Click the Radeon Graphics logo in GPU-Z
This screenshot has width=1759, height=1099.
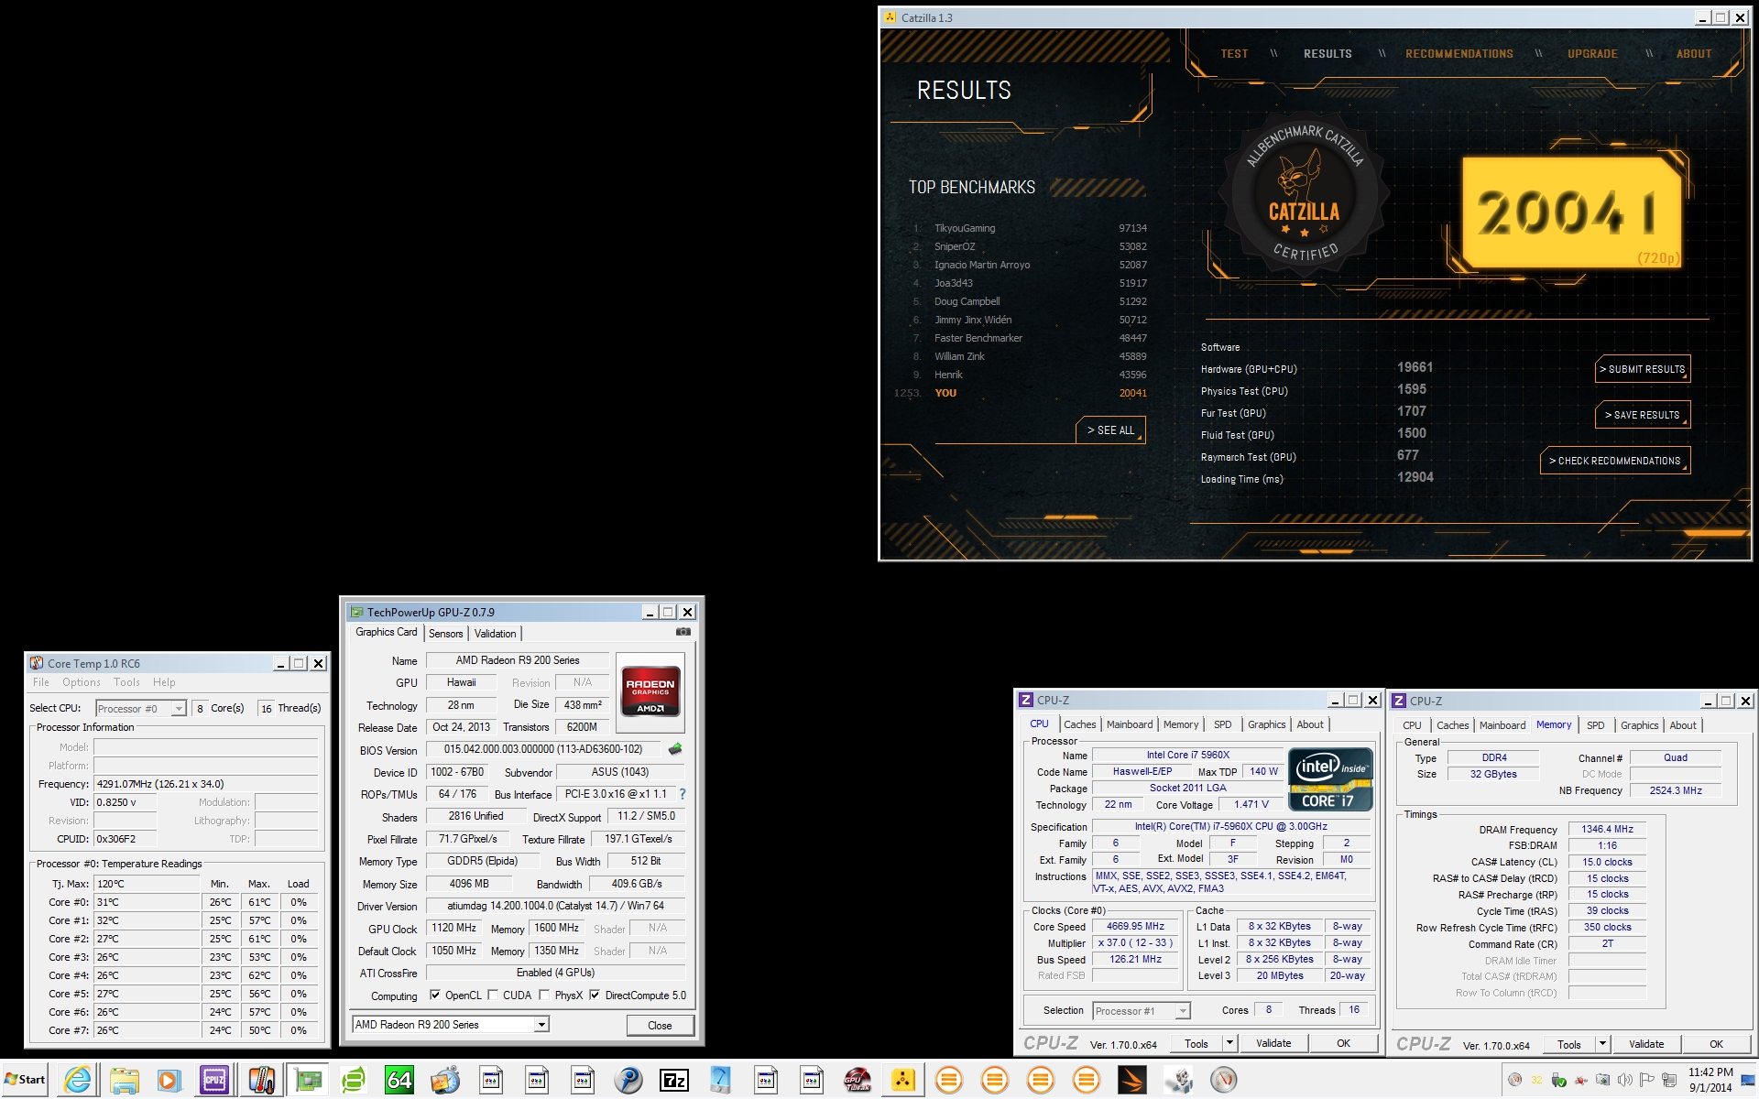(x=650, y=691)
